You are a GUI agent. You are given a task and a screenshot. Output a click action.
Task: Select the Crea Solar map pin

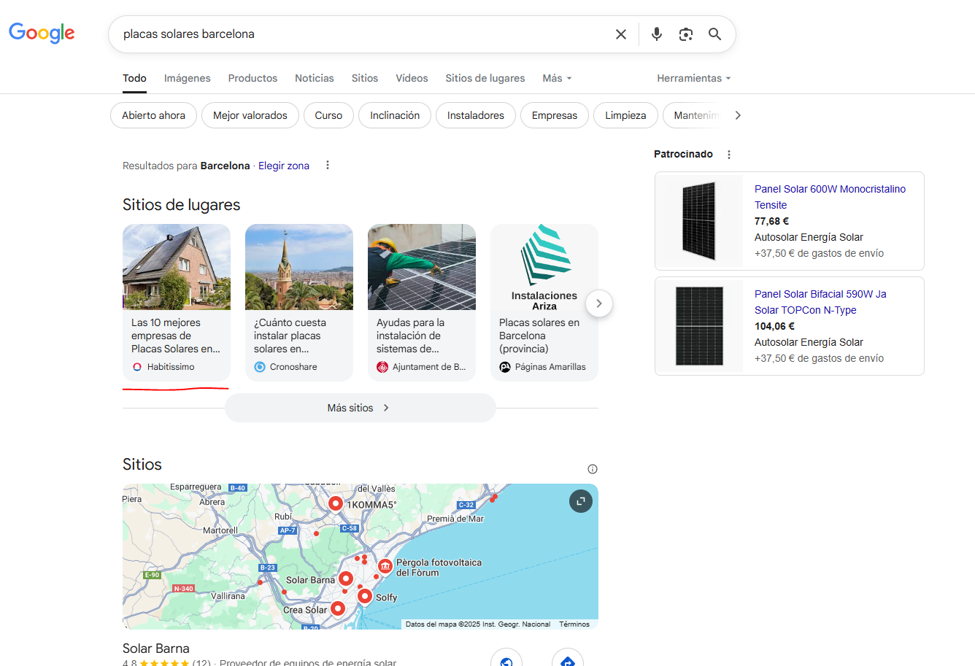coord(337,608)
